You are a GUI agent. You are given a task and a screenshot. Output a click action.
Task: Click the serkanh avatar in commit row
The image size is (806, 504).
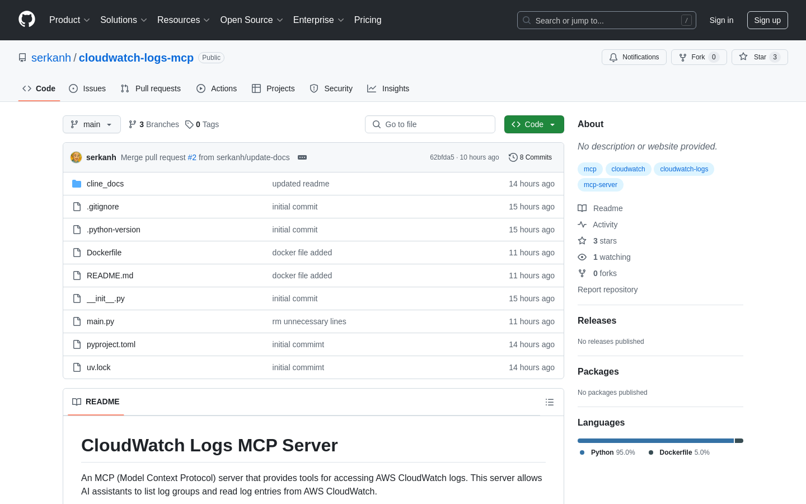coord(76,157)
